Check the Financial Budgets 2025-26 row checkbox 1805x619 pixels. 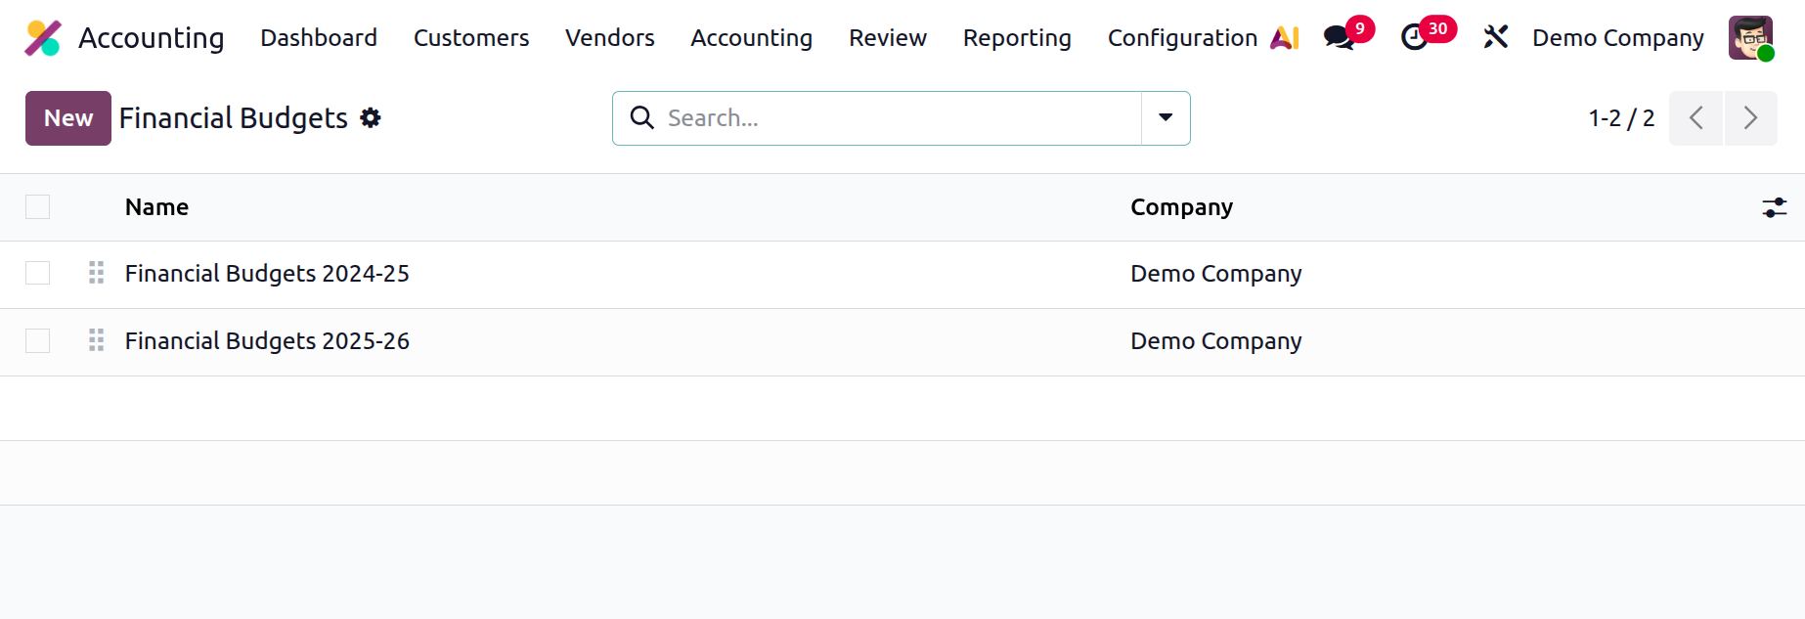click(38, 341)
